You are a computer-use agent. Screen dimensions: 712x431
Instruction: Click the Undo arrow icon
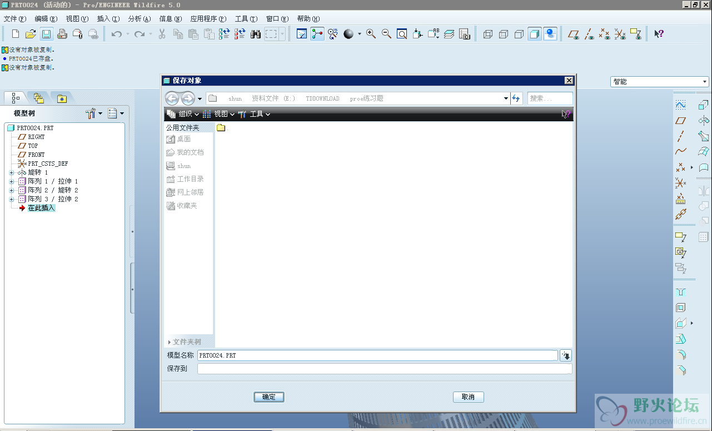[x=116, y=34]
